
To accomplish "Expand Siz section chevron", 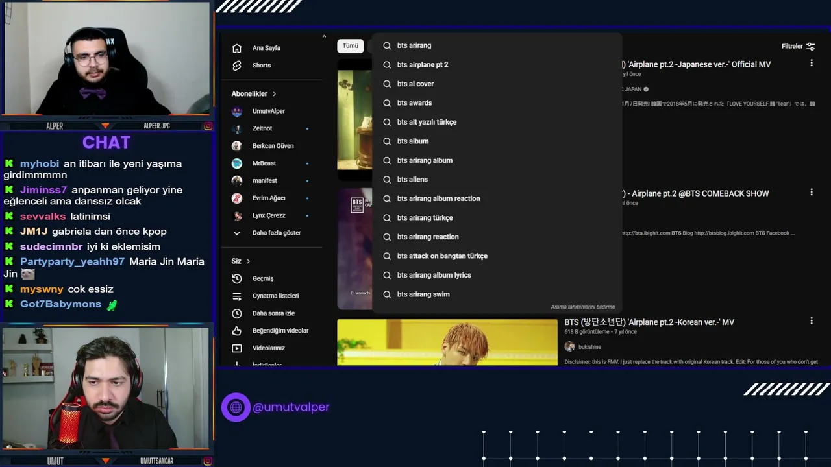I will click(x=248, y=261).
